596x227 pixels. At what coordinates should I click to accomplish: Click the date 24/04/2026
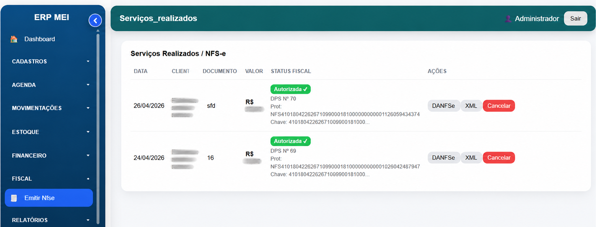point(149,158)
